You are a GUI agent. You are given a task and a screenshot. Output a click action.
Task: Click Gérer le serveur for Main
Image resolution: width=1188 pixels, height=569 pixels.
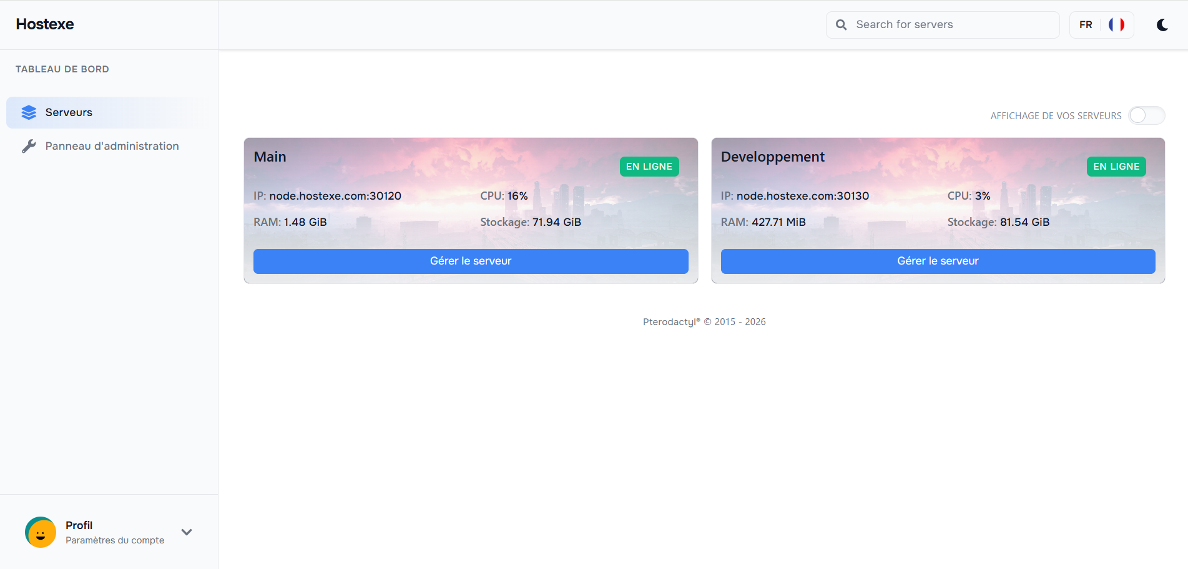click(471, 261)
